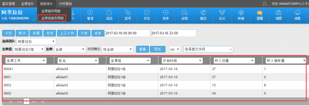Click the 转接 (transfer) icon
Viewport: 309px width, 106px height.
point(241,15)
